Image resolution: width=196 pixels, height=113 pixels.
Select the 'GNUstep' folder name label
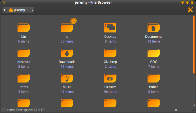tap(110, 62)
